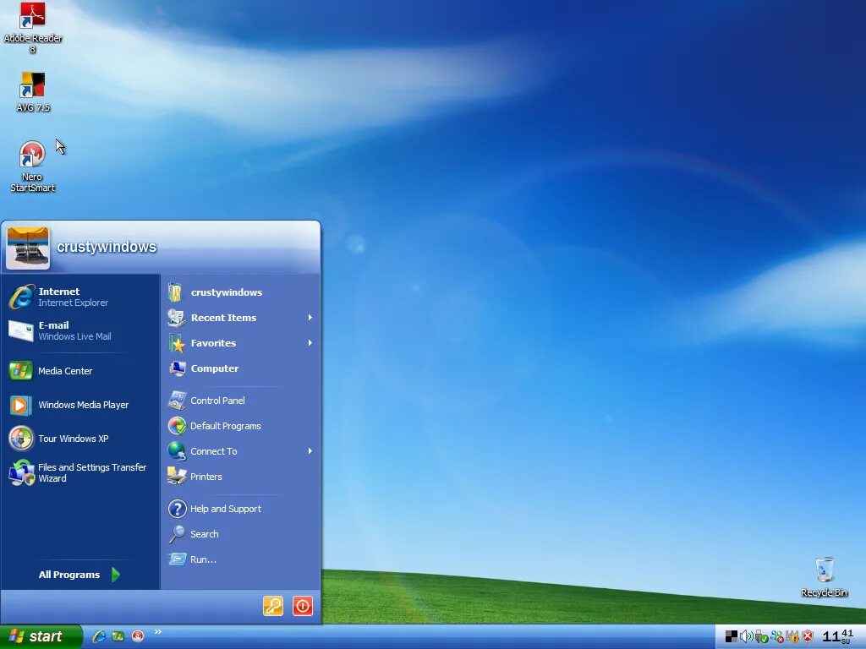Click the USB safely remove tray icon
Image resolution: width=866 pixels, height=649 pixels.
point(761,637)
